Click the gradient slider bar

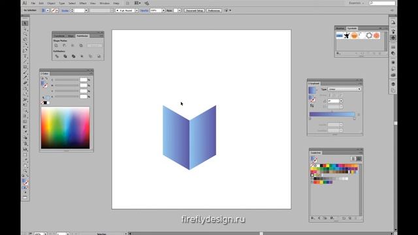click(332, 114)
